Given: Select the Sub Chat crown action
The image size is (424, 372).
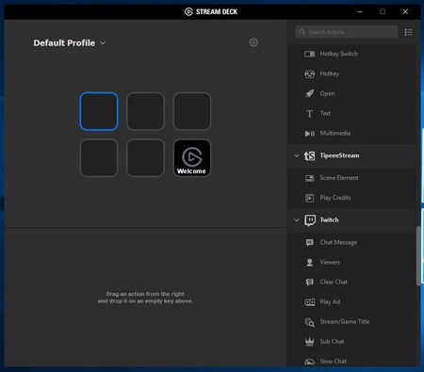Looking at the screenshot, I should 351,341.
